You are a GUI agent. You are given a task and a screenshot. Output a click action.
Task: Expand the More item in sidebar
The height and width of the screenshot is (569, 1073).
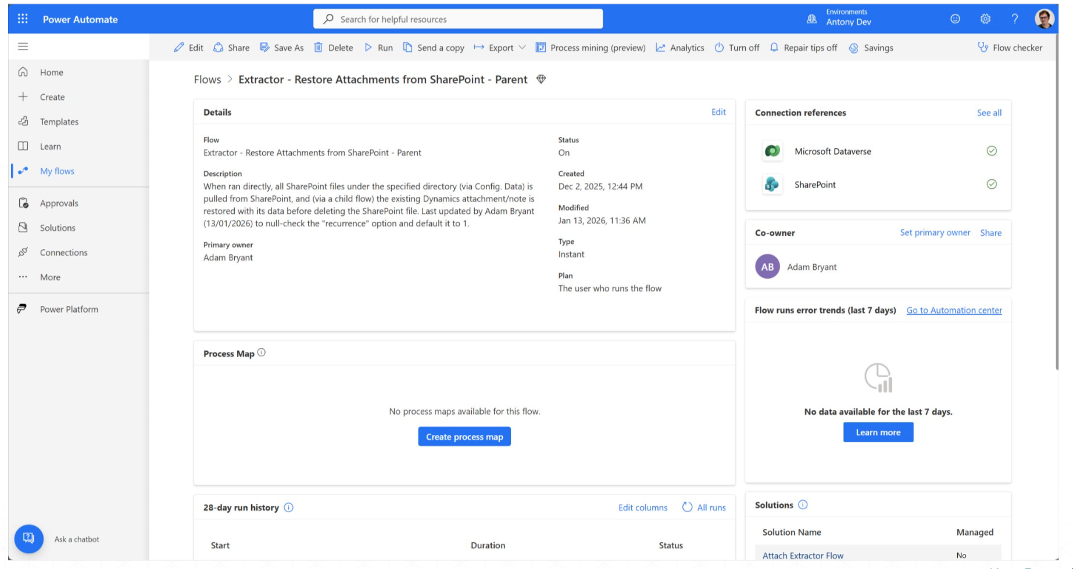coord(50,277)
